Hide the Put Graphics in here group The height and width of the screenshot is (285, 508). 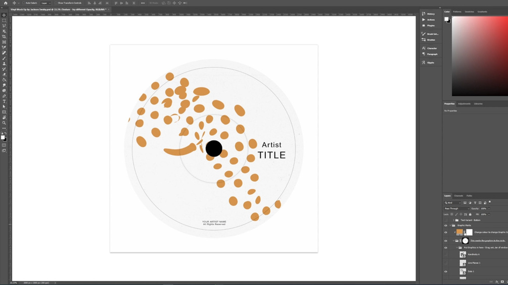(x=446, y=248)
